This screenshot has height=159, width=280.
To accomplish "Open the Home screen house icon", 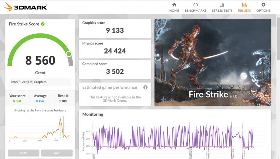I will [x=174, y=5].
